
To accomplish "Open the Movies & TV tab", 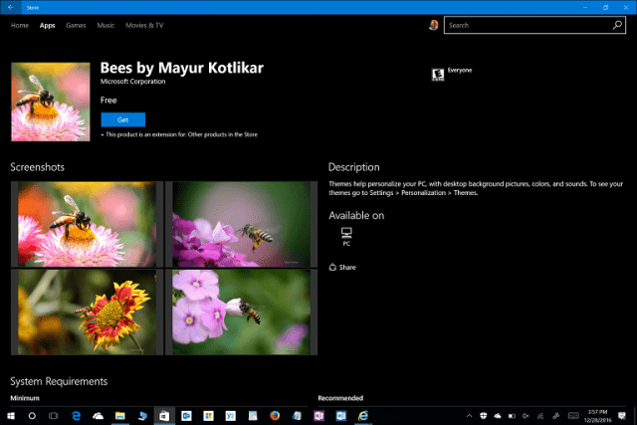I will pos(144,25).
